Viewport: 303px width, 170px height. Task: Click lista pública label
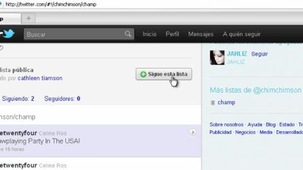click(17, 70)
